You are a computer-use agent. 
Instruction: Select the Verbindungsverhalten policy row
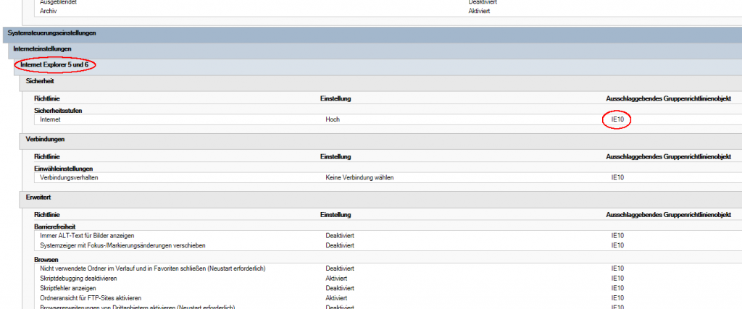388,177
